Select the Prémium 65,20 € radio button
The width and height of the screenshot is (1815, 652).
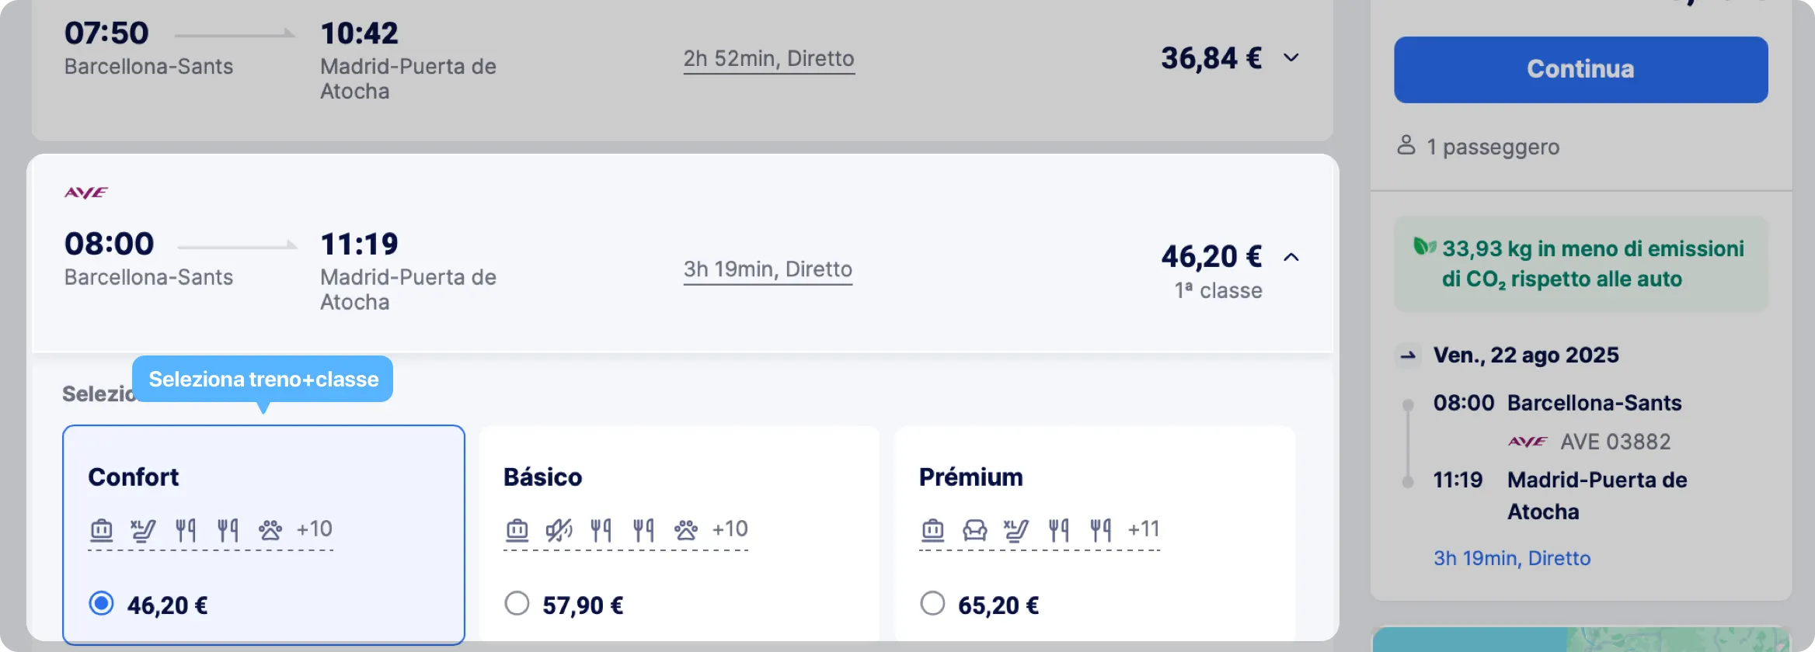pyautogui.click(x=932, y=603)
